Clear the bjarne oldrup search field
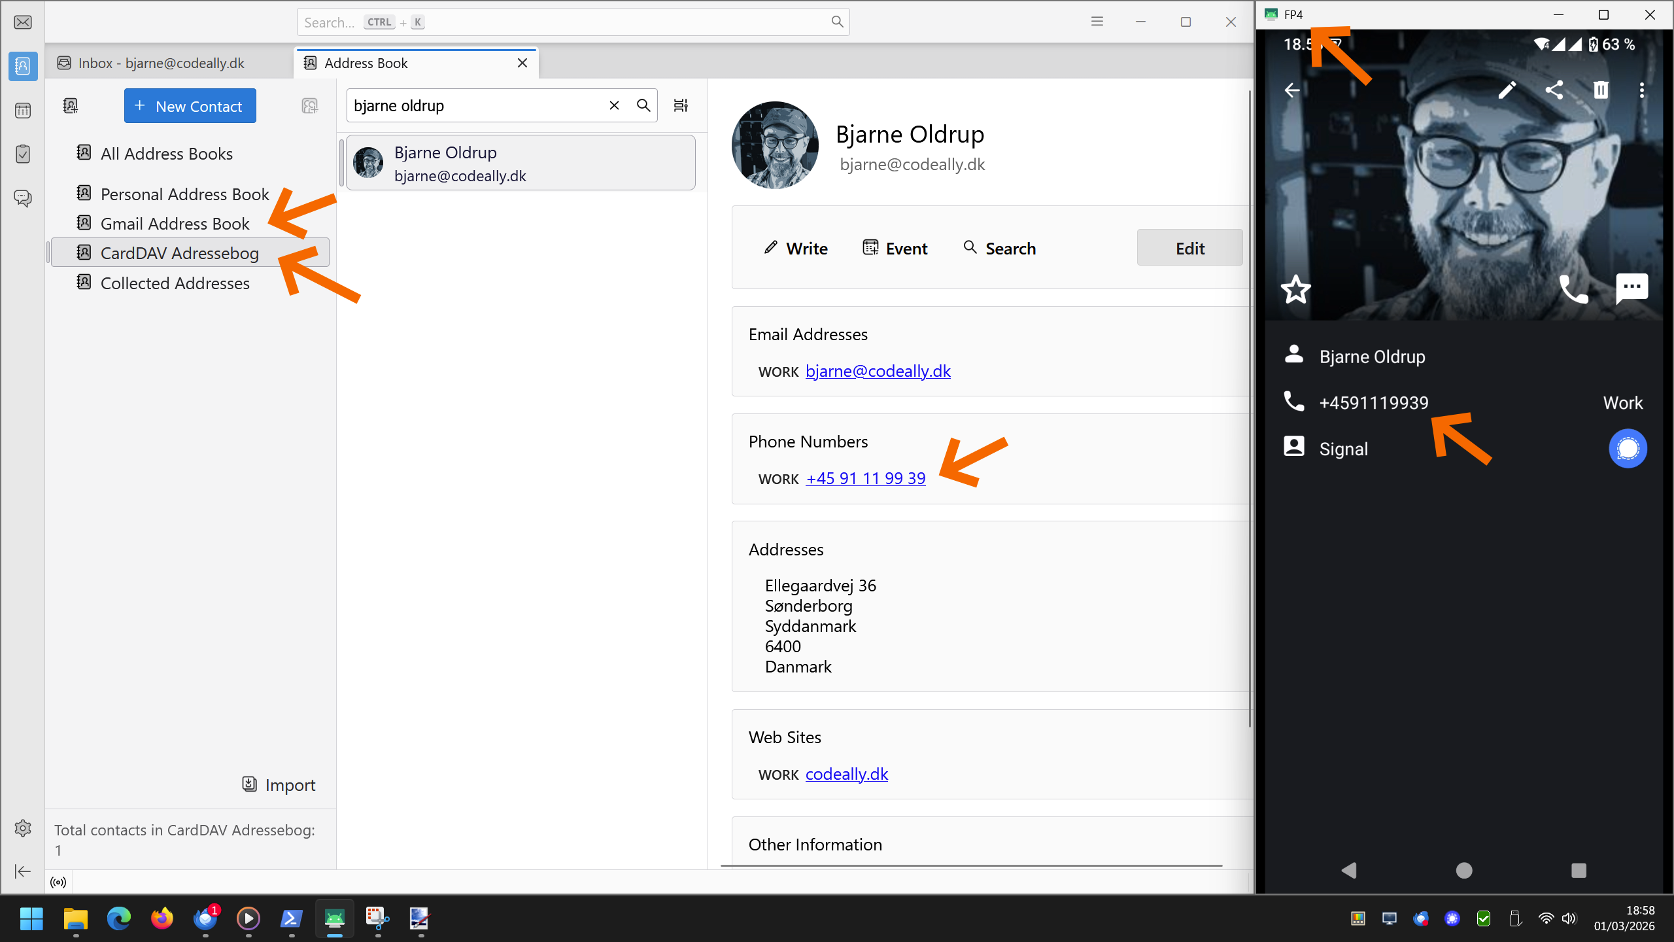 click(614, 106)
